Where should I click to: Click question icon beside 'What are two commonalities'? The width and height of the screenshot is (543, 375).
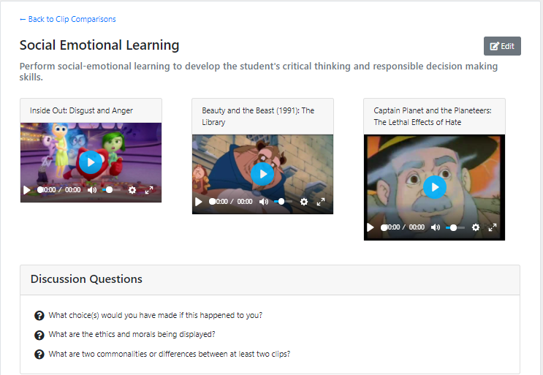(39, 355)
